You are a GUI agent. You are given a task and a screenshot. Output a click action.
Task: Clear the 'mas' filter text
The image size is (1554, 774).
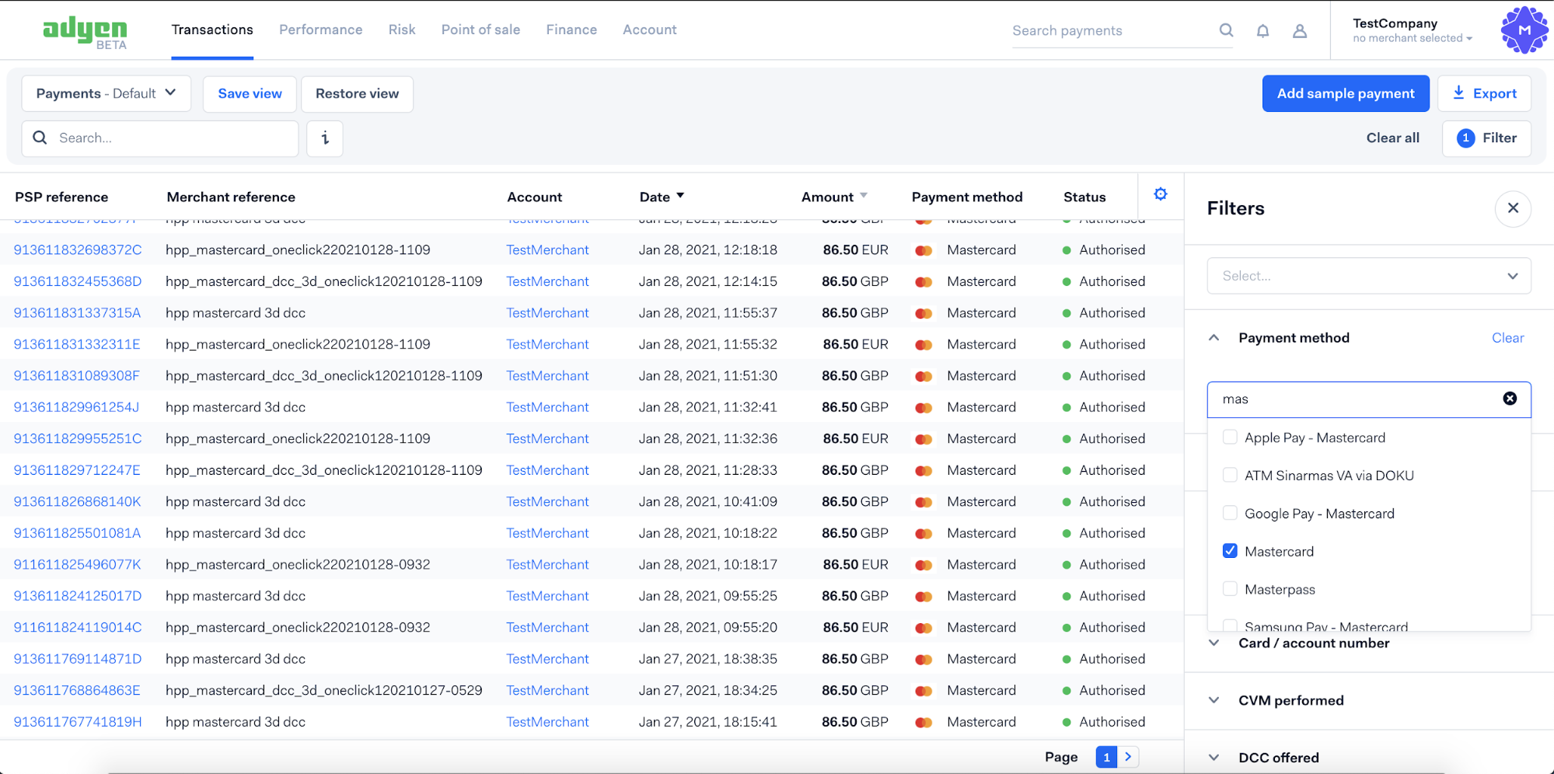pos(1510,399)
